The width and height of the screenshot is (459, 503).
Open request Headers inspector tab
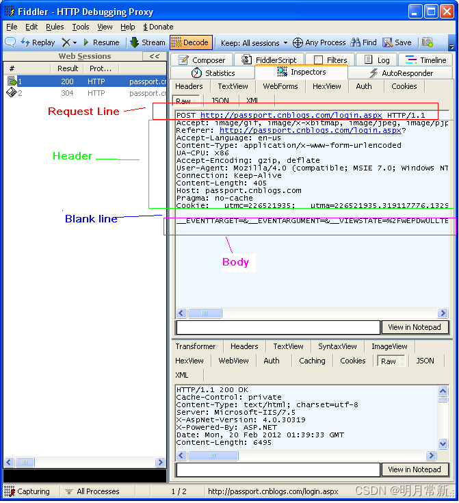189,86
